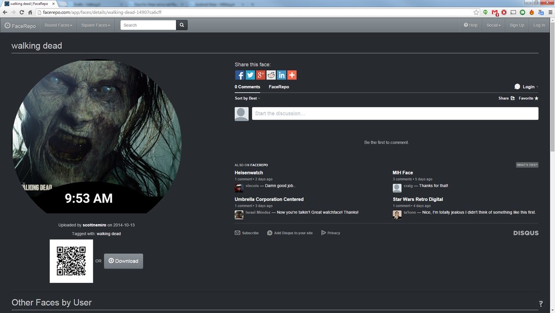The image size is (555, 313).
Task: Click Start the discussion text box
Action: point(395,113)
